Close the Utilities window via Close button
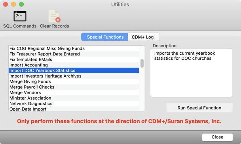 pyautogui.click(x=217, y=137)
